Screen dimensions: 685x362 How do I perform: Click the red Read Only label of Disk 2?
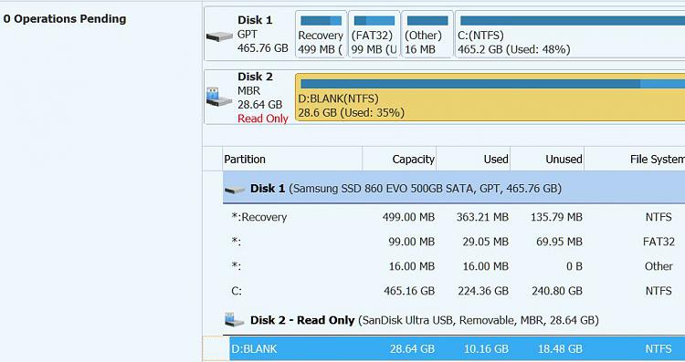[262, 119]
